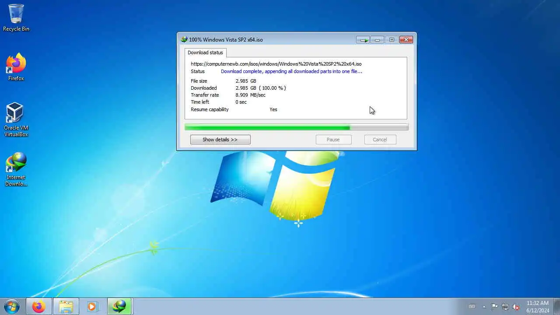
Task: Show hidden system tray icons
Action: [484, 307]
